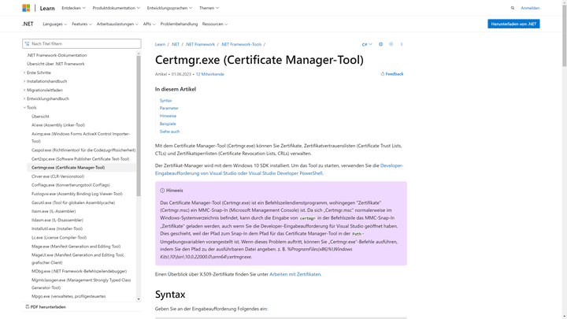Select Ildasm.exe (IL-Disassembler)
567x319 pixels.
coord(57,220)
